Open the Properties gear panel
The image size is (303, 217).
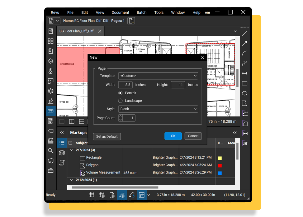pyautogui.click(x=51, y=91)
